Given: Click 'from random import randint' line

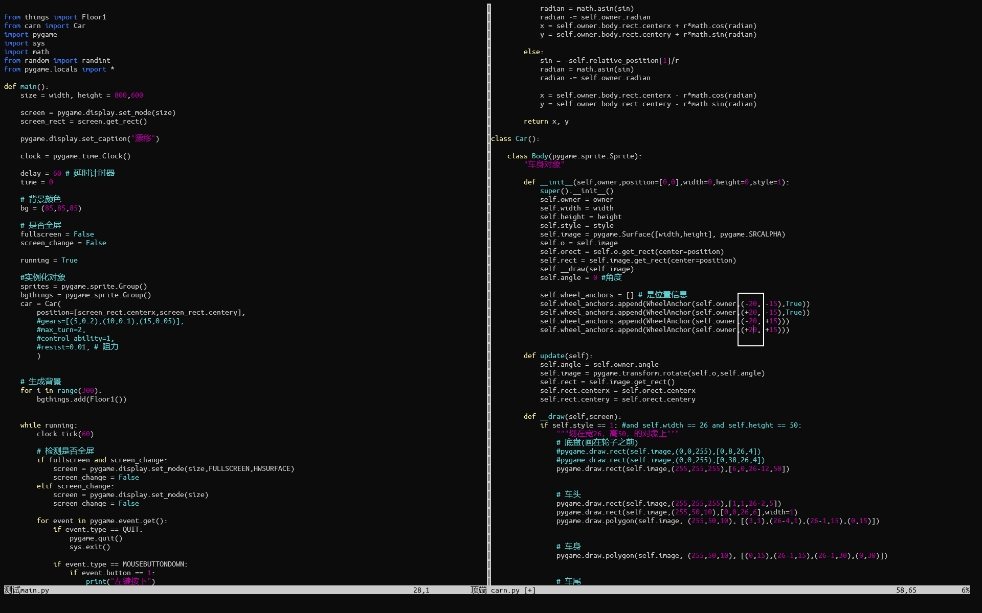Looking at the screenshot, I should (57, 60).
